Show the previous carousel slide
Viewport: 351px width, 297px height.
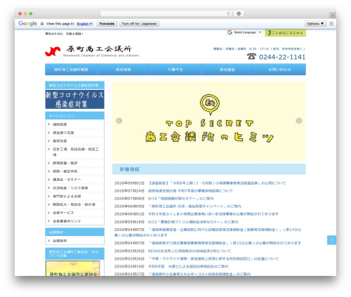tap(119, 121)
